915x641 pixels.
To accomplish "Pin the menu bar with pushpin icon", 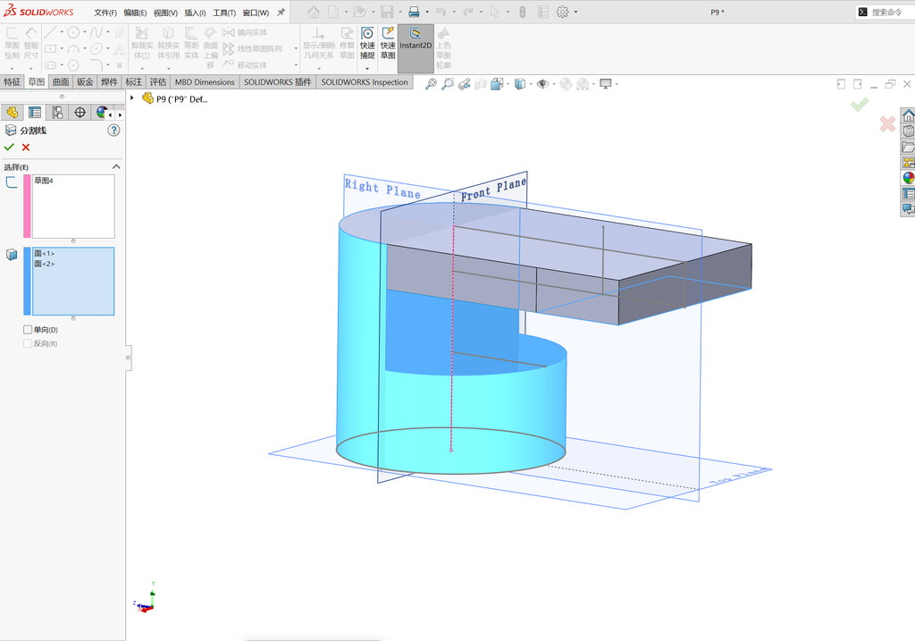I will tap(281, 12).
